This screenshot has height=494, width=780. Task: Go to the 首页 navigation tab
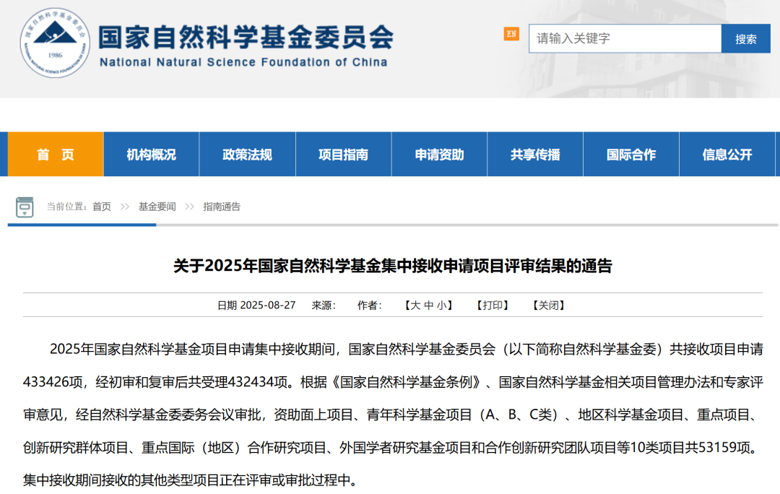click(x=56, y=154)
